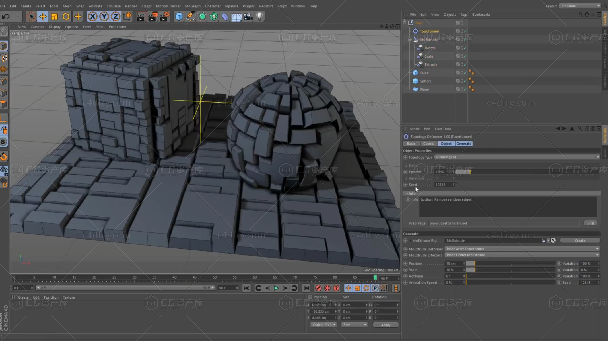Open the MoExtrude Effectors placement dropdown
This screenshot has width=608, height=341.
tap(522, 255)
